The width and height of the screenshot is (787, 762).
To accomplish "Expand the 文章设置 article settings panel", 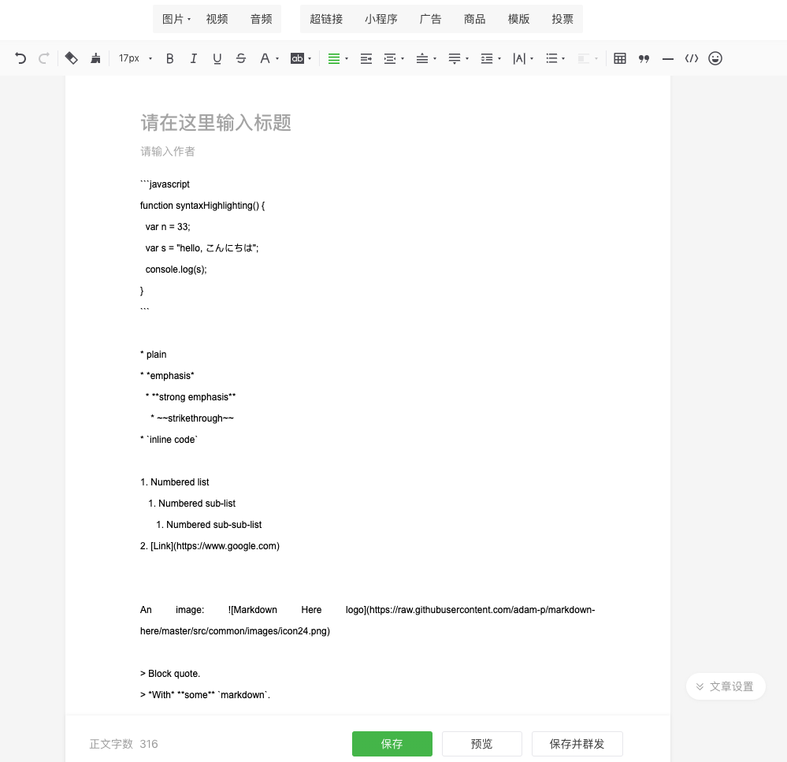I will [x=726, y=686].
